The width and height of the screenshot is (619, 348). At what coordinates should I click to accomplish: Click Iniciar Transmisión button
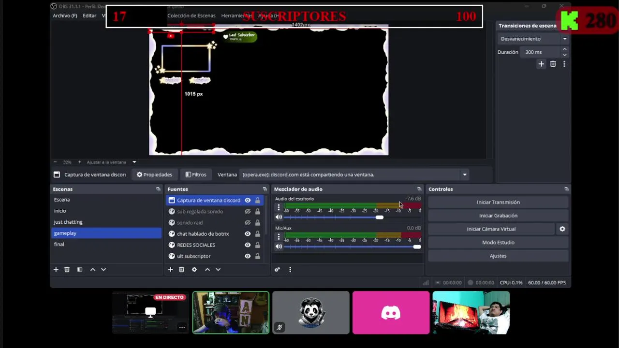point(498,202)
